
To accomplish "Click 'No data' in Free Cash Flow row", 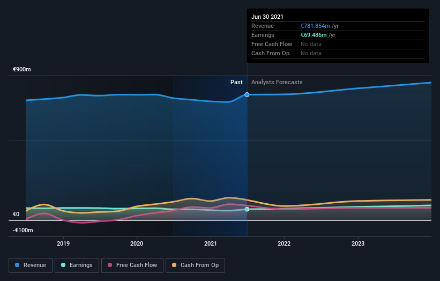I will (311, 44).
